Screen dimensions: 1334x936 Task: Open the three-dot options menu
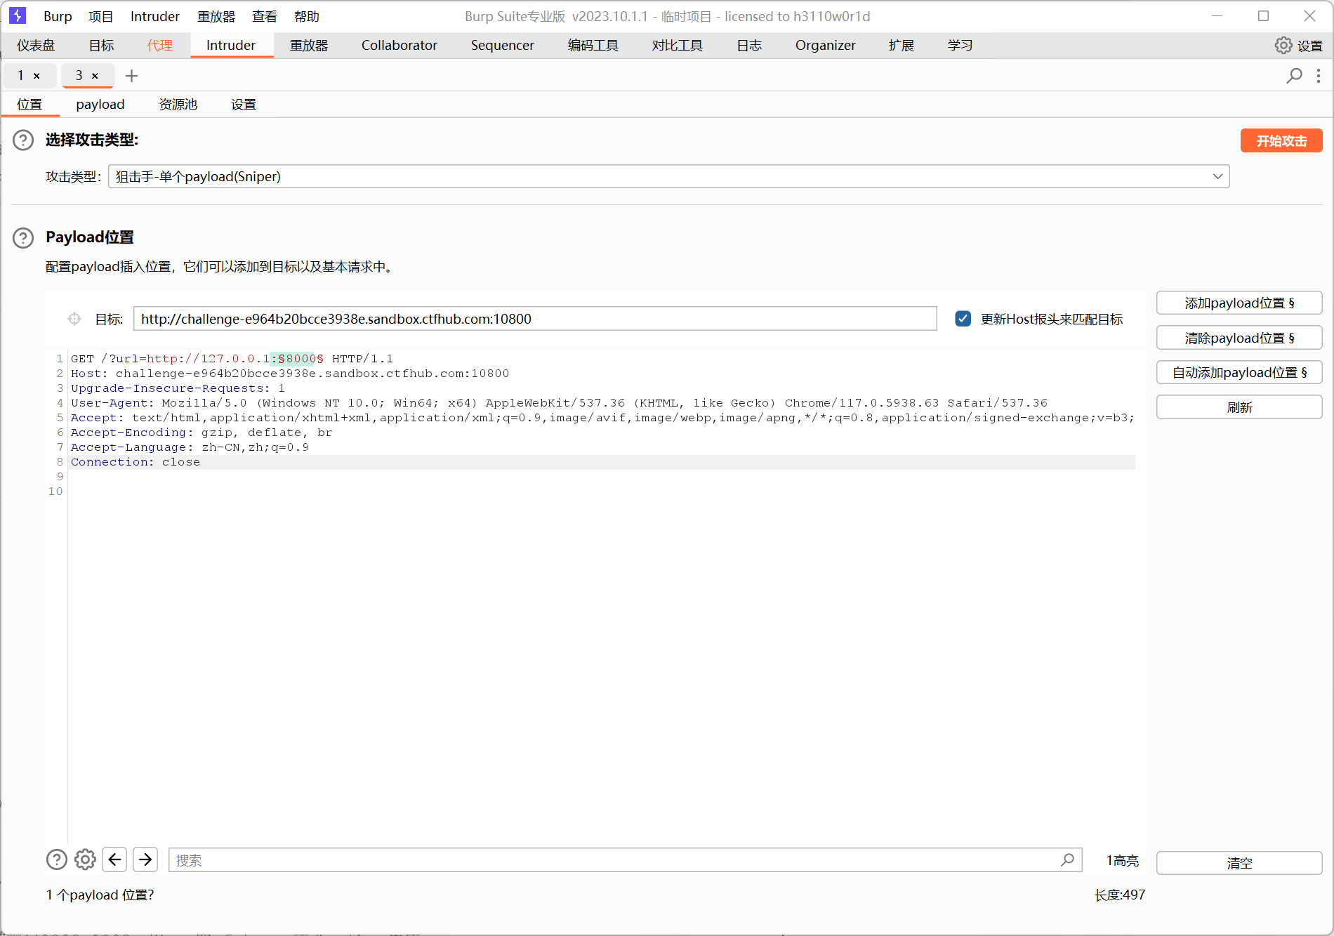[1319, 76]
